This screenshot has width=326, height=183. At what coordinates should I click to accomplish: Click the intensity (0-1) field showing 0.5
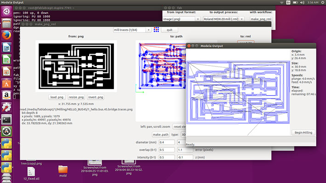[x=167, y=157]
